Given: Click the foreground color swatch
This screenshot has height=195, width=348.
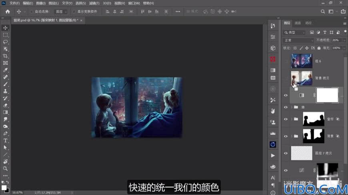Looking at the screenshot, I should (x=4, y=188).
